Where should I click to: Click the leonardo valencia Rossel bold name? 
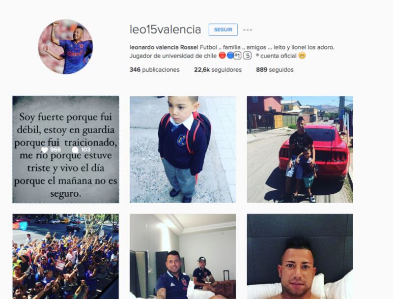164,47
